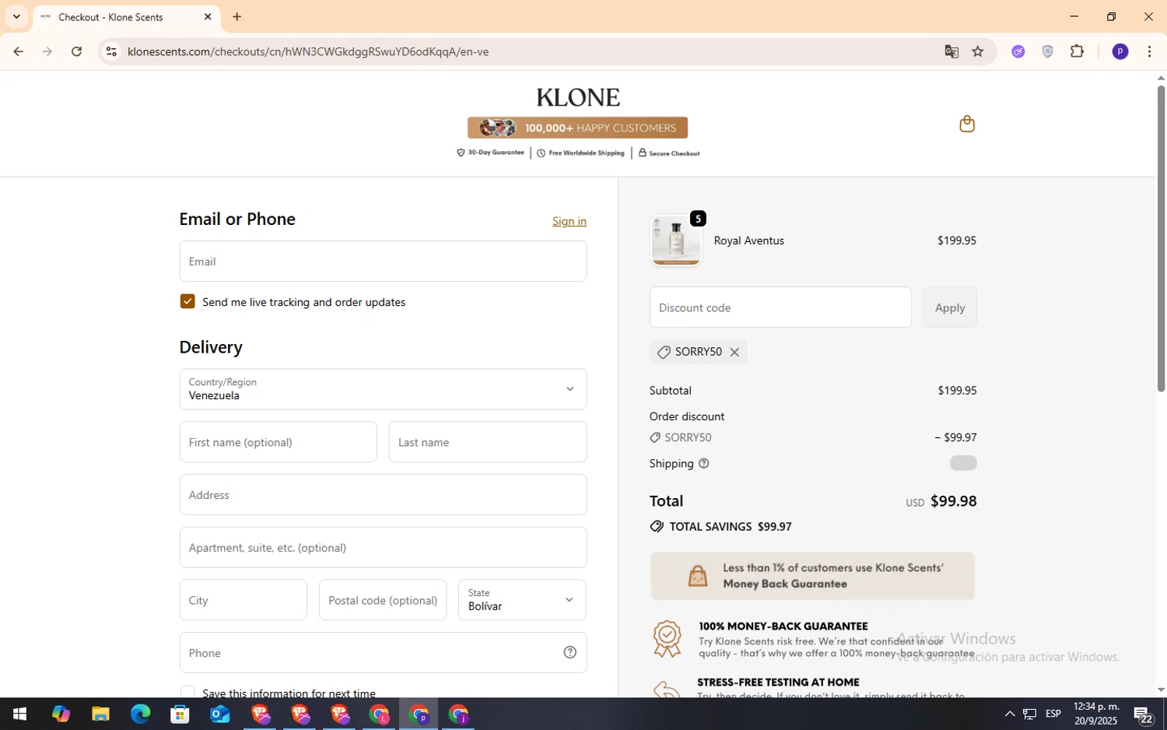Click the Sign in link
Screen dimensions: 1167x730
569,221
